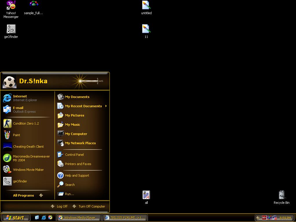Expand All Programs
The image size is (296, 222).
click(x=27, y=195)
